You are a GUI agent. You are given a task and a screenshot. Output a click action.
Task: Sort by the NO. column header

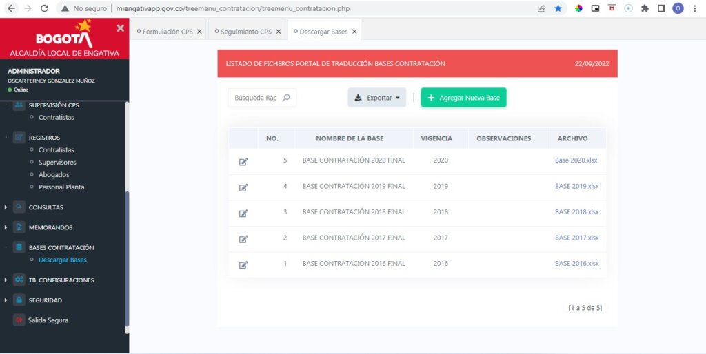[x=272, y=138]
